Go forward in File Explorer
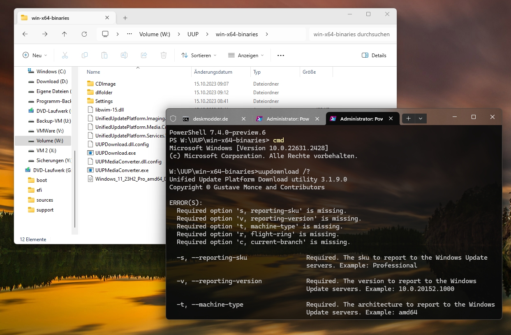The height and width of the screenshot is (335, 511). tap(45, 34)
